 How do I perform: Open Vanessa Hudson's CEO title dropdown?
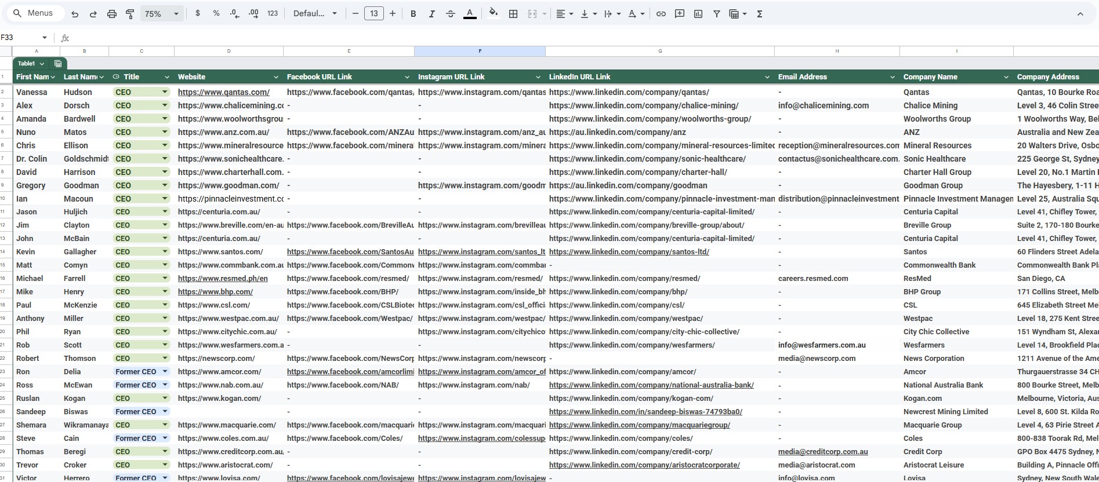[x=165, y=92]
